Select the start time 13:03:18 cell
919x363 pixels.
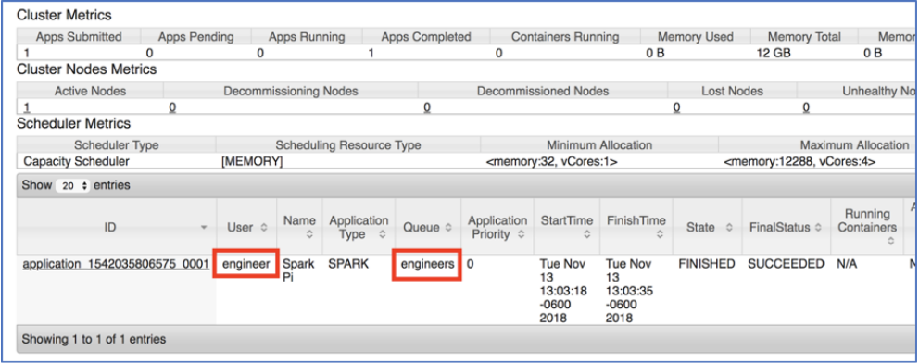(x=563, y=291)
